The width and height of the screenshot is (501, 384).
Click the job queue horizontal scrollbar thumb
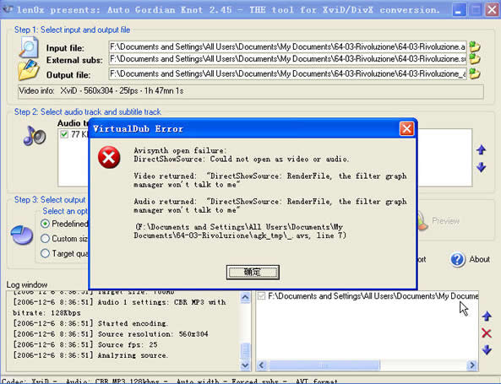(324, 365)
